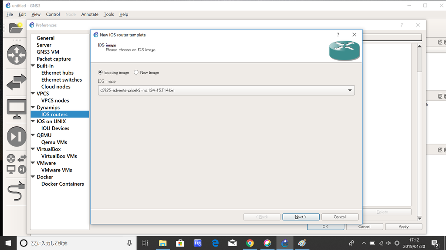Open the Annotate menu
The width and height of the screenshot is (446, 250).
[x=90, y=14]
